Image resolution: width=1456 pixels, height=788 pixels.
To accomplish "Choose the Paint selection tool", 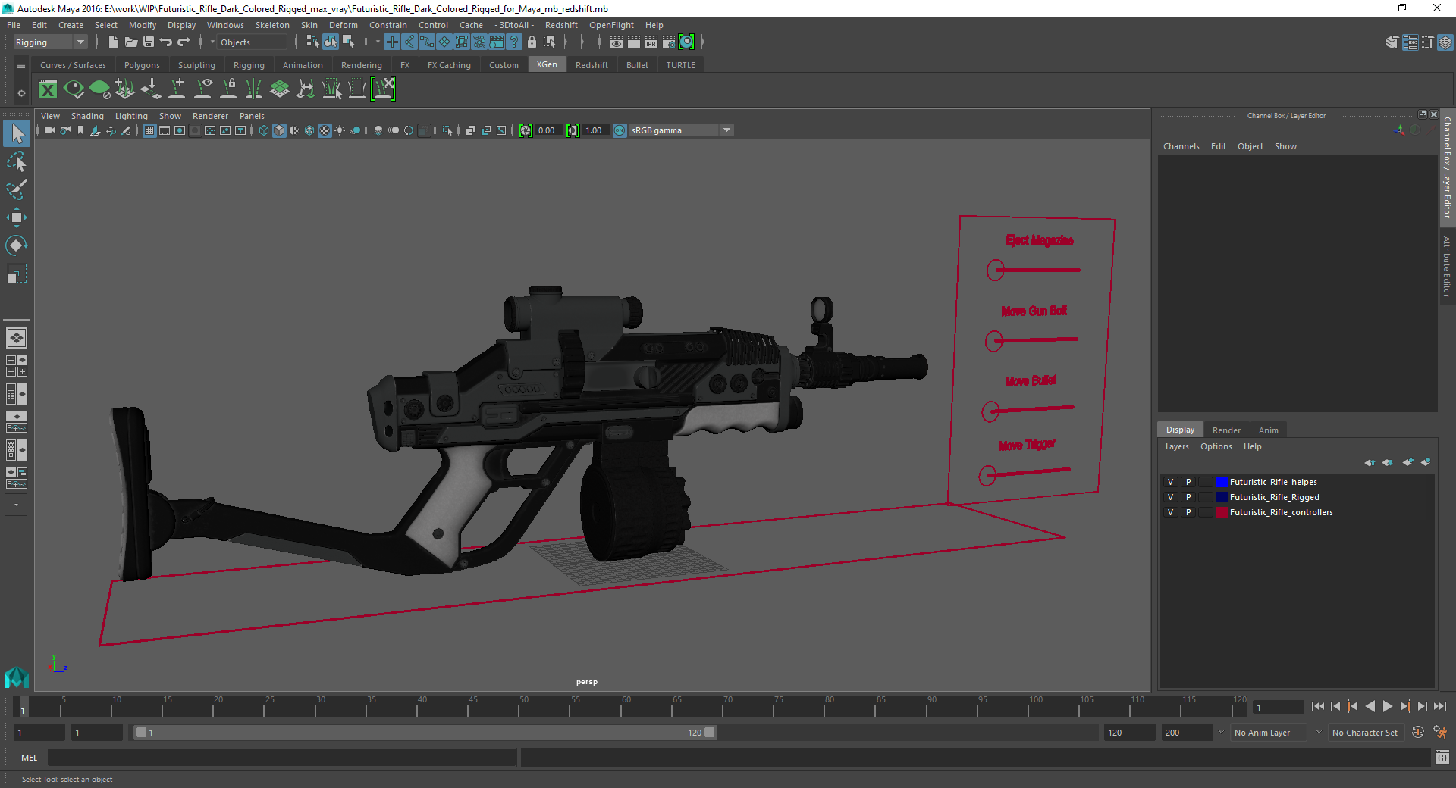I will tap(17, 189).
